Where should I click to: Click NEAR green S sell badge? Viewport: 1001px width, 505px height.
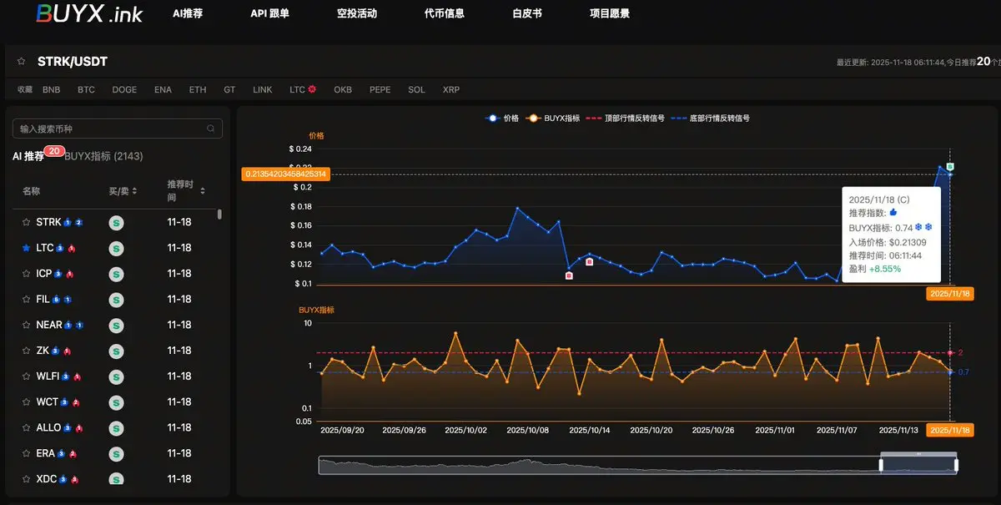[117, 325]
